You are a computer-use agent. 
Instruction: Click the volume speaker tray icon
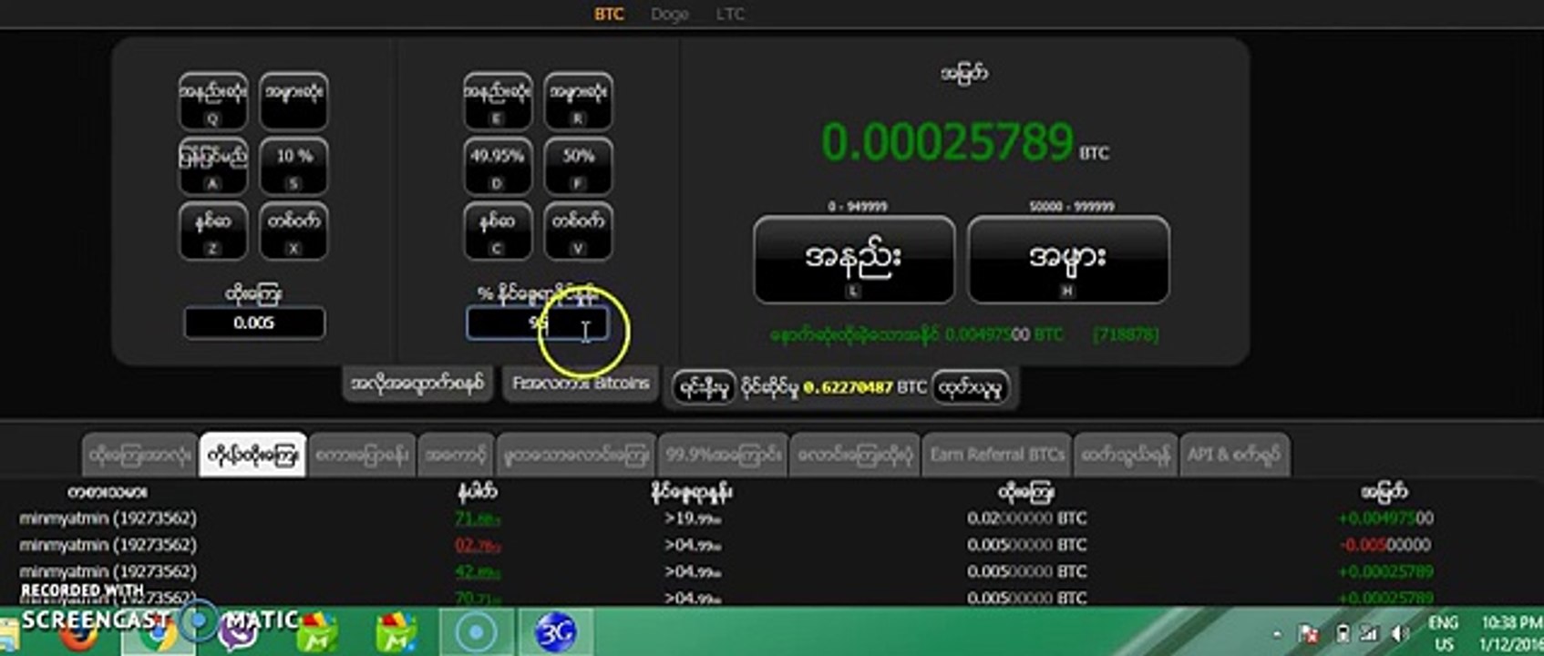[1399, 632]
